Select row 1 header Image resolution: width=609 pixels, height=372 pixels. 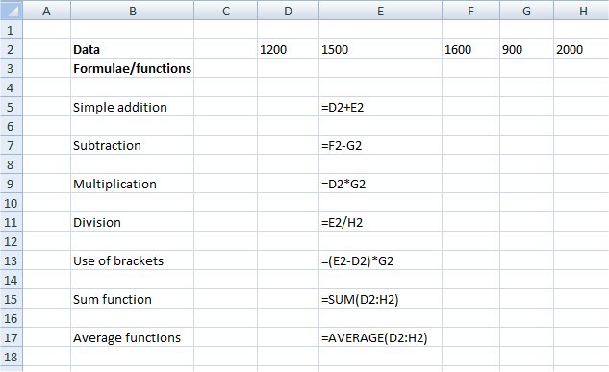coord(12,30)
